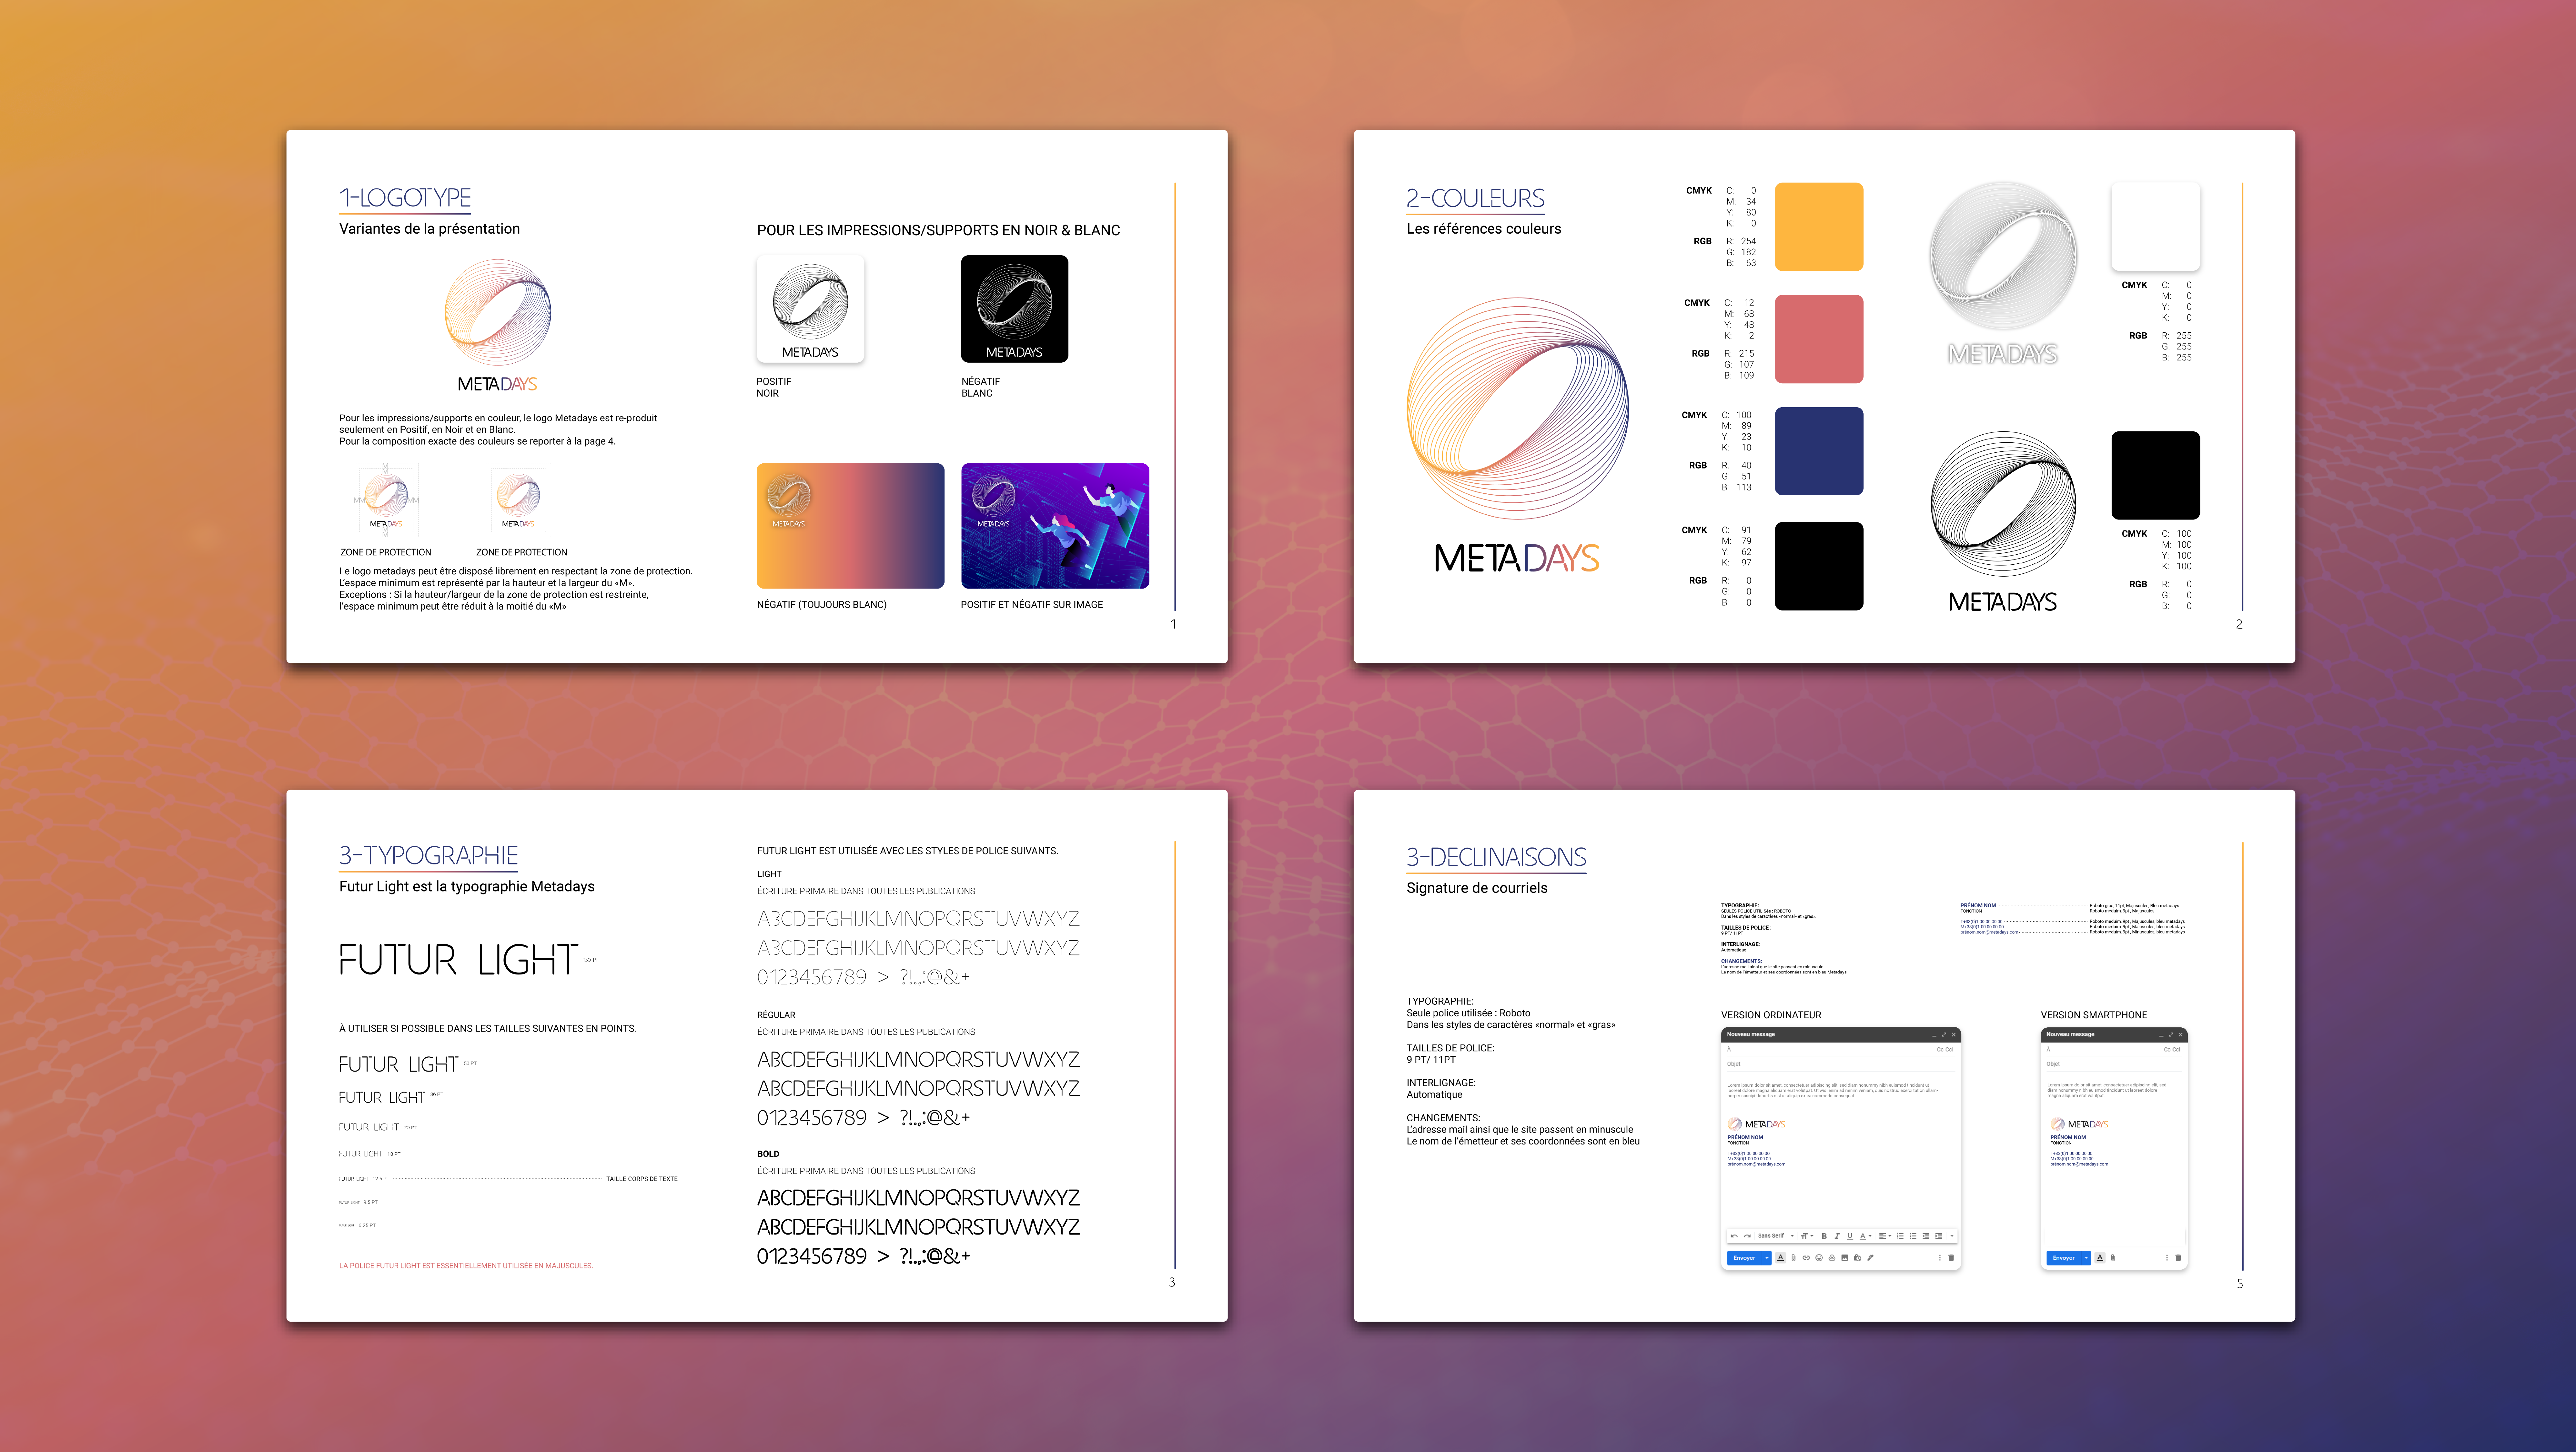This screenshot has width=2576, height=1452.
Task: Click insert link icon in computer mockup
Action: [x=1806, y=1258]
